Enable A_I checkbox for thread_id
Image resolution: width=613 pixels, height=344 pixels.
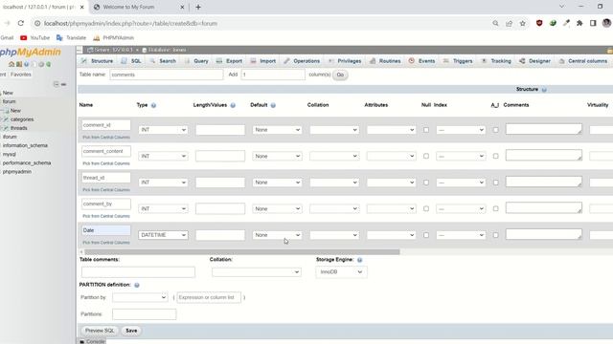(496, 183)
